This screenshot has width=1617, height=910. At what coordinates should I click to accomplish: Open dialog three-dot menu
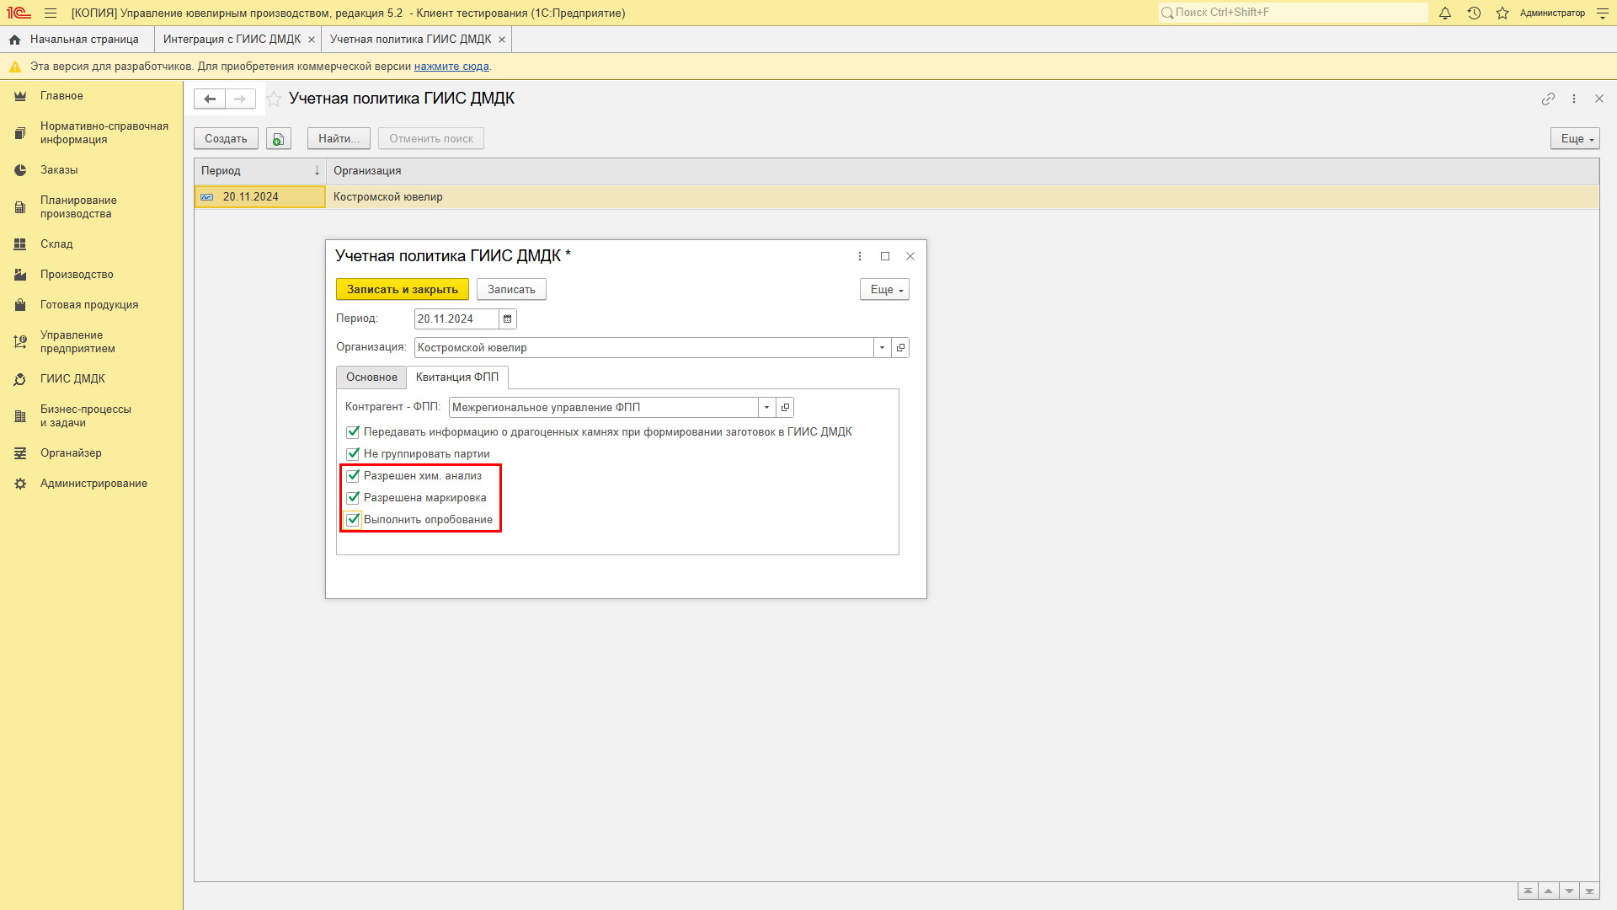click(x=860, y=256)
